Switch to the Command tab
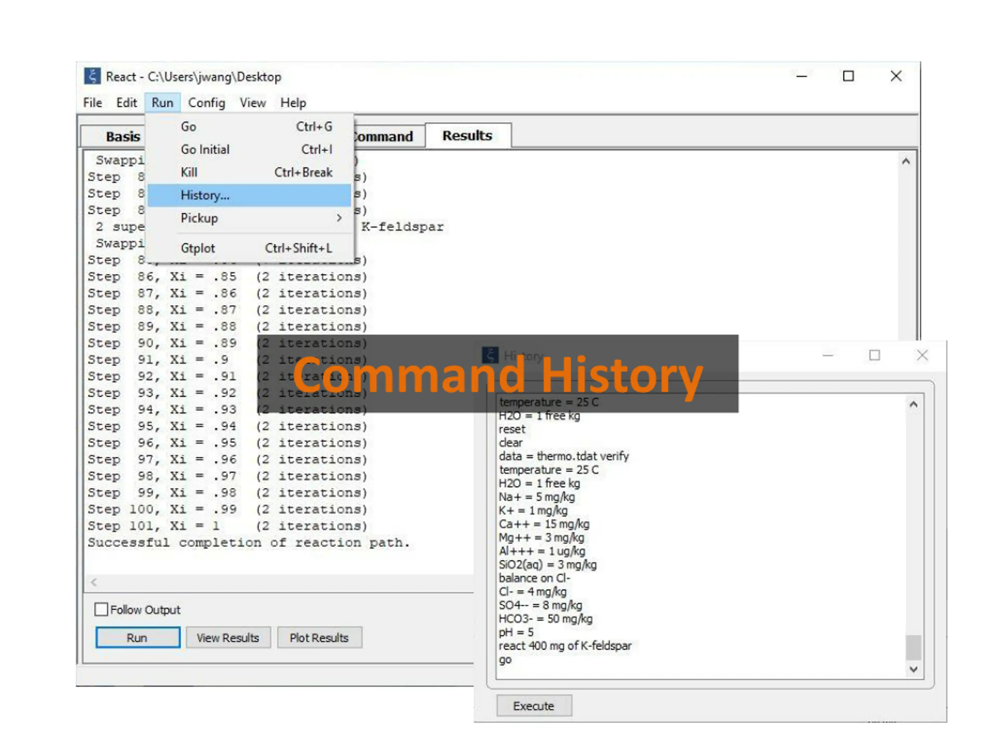 click(x=388, y=136)
